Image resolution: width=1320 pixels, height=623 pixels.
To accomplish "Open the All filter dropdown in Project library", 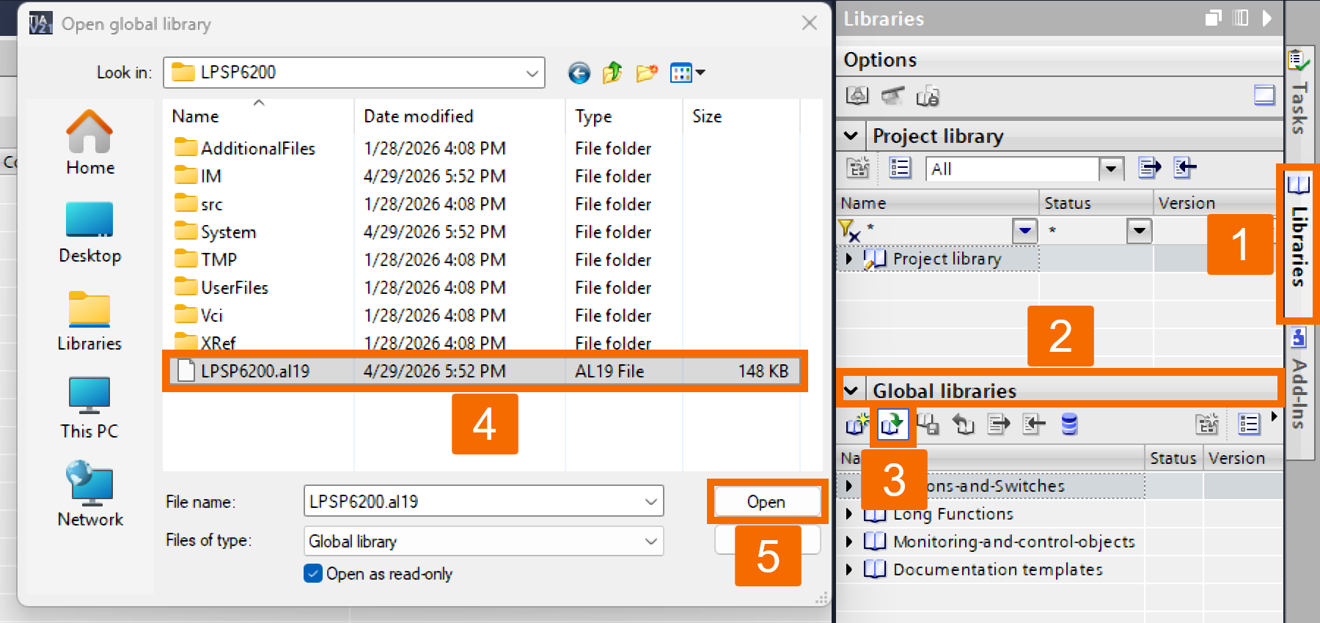I will tap(1111, 169).
